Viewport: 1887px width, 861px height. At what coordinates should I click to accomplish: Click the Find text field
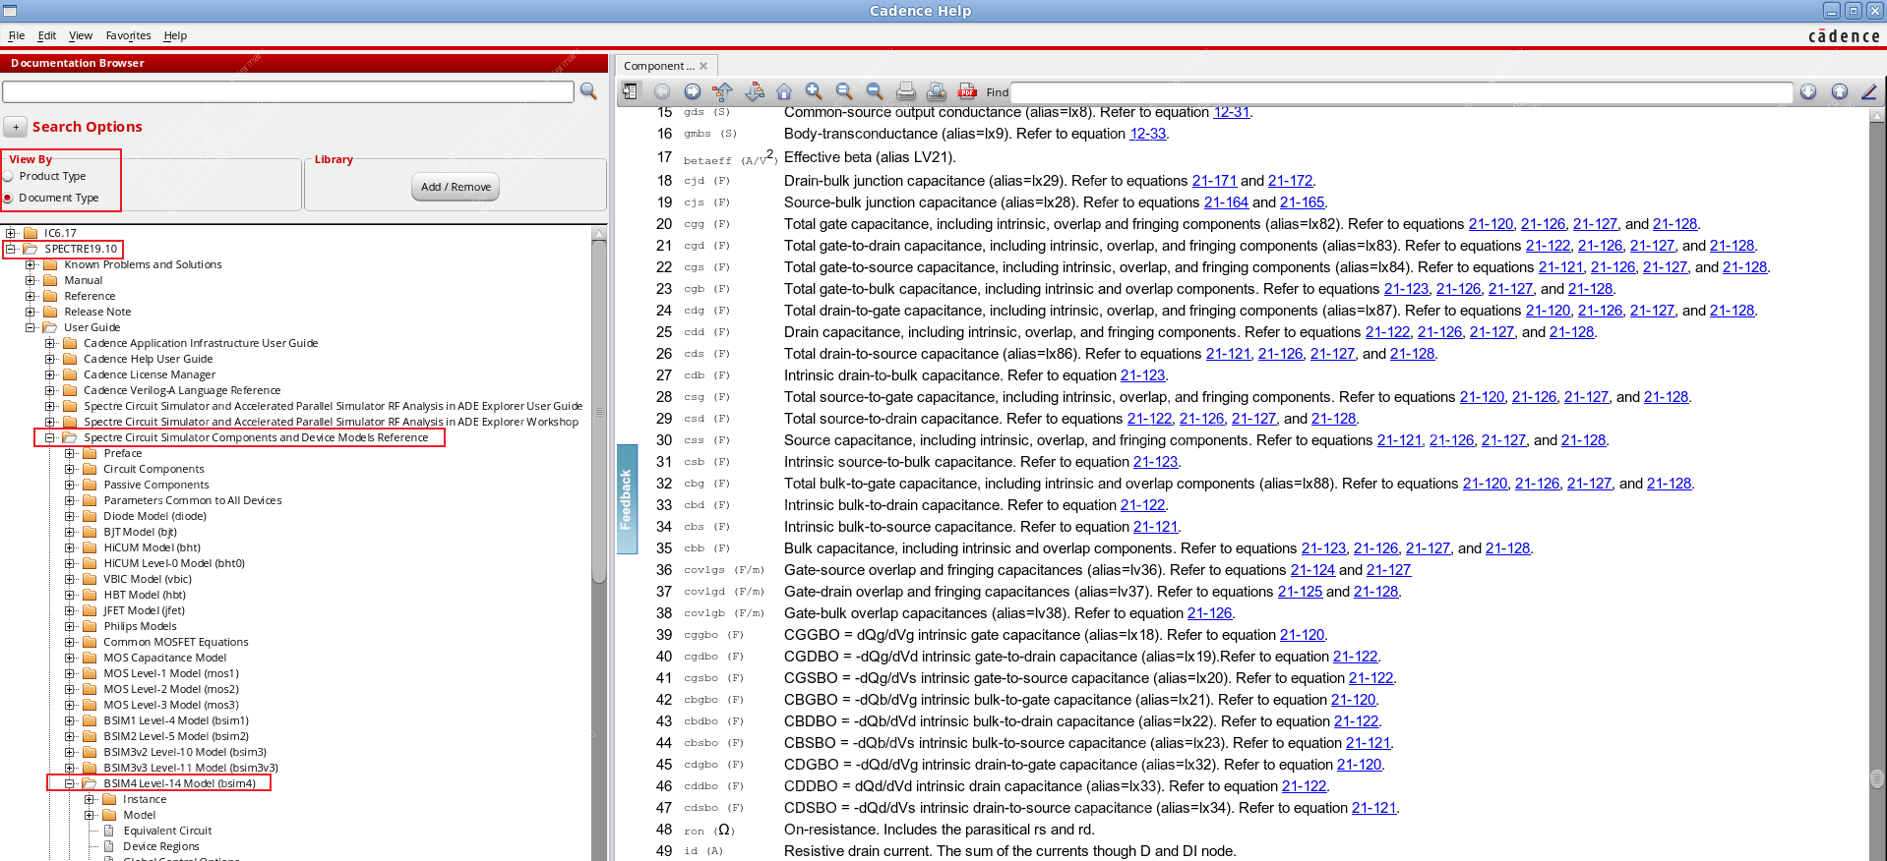point(1401,92)
